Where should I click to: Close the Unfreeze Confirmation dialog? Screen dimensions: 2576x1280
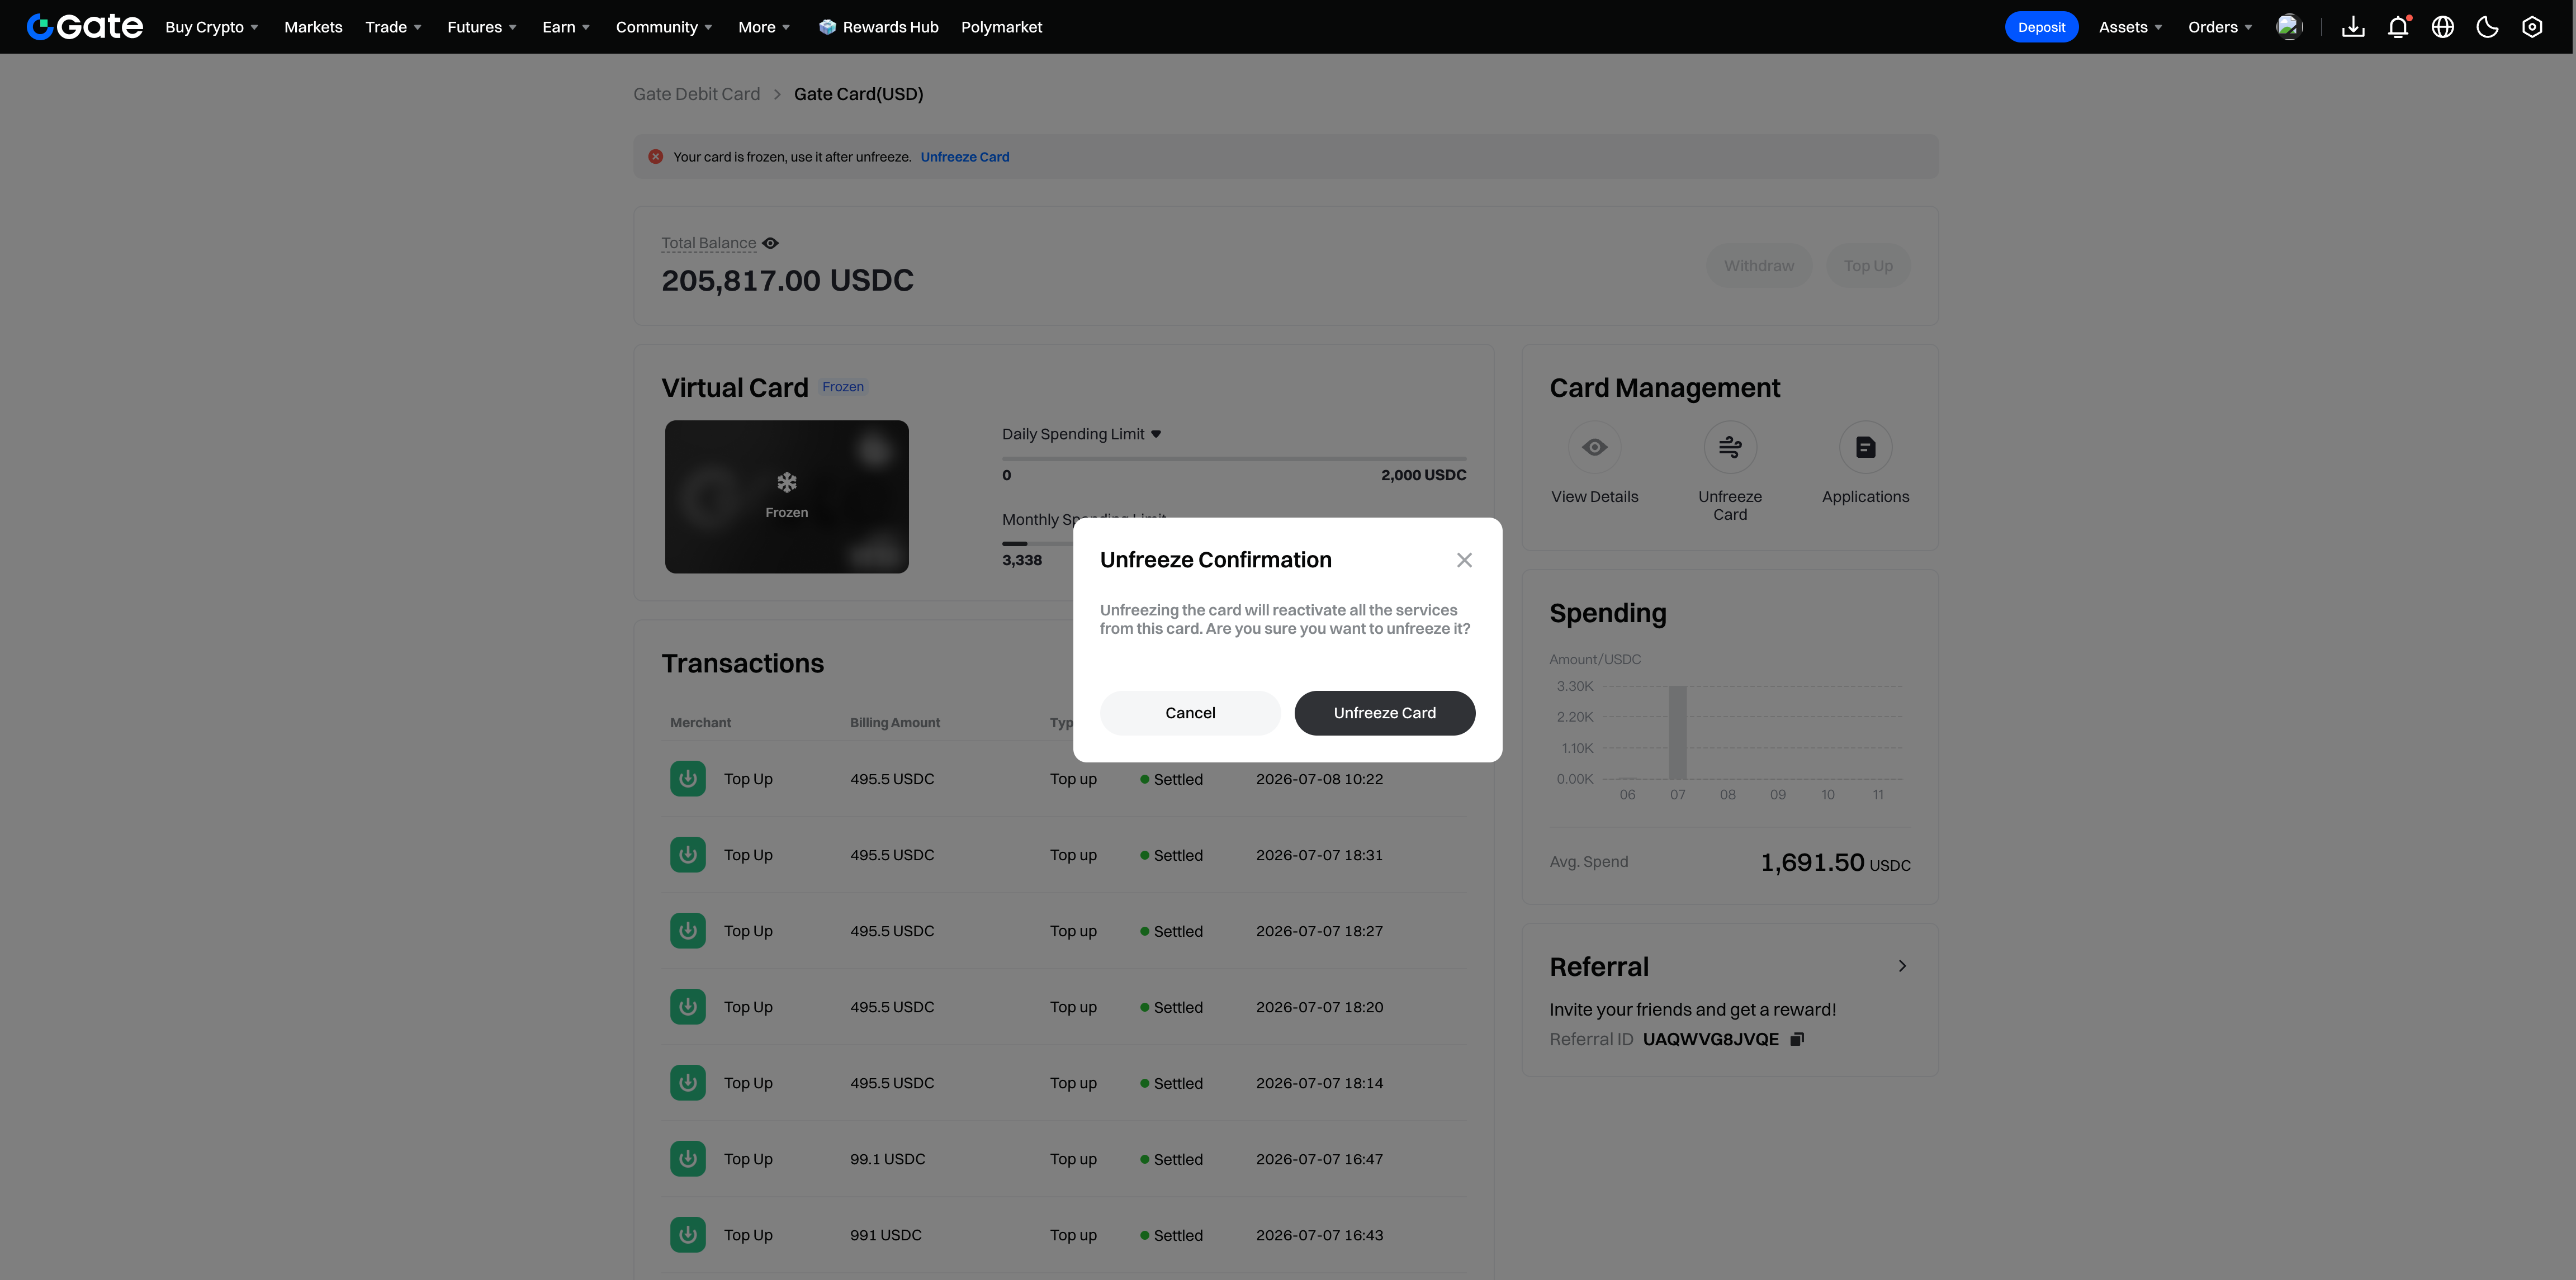(x=1464, y=560)
